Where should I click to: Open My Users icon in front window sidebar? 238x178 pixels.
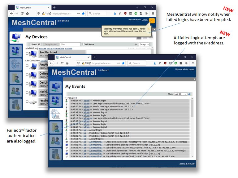coord(55,141)
